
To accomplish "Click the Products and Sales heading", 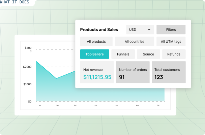I will click(99, 30).
